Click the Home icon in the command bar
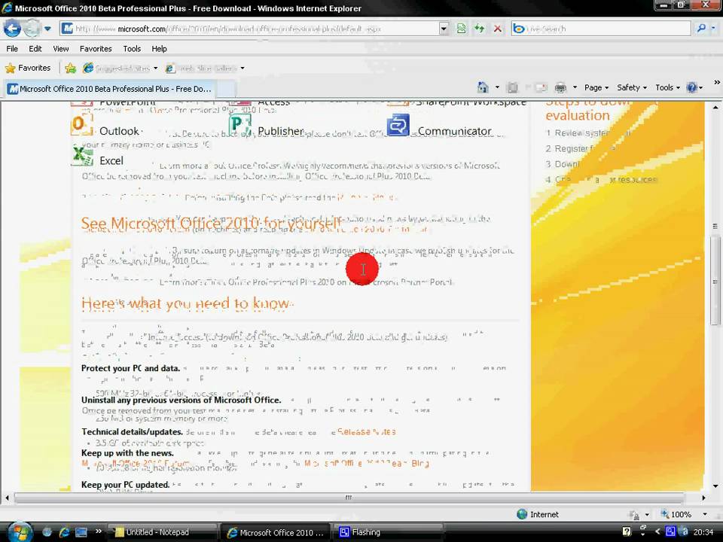Image resolution: width=723 pixels, height=542 pixels. [x=483, y=87]
